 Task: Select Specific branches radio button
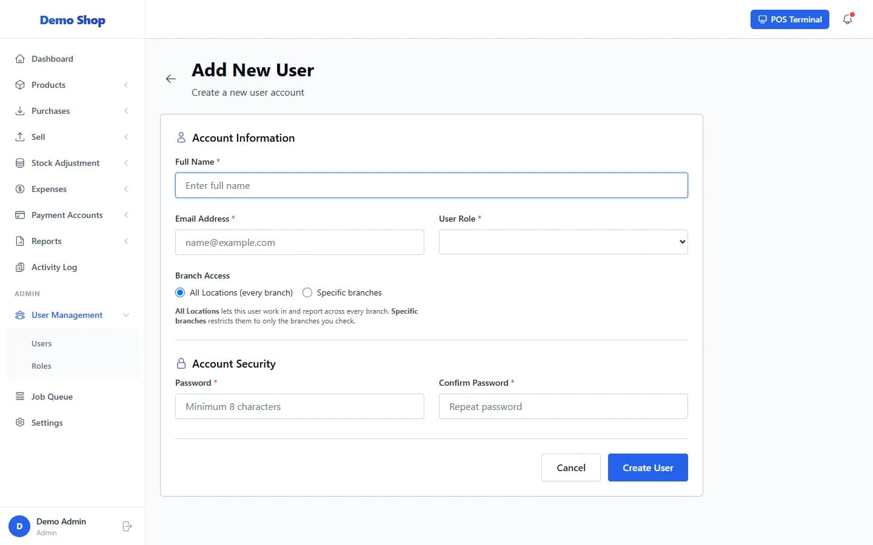tap(307, 292)
